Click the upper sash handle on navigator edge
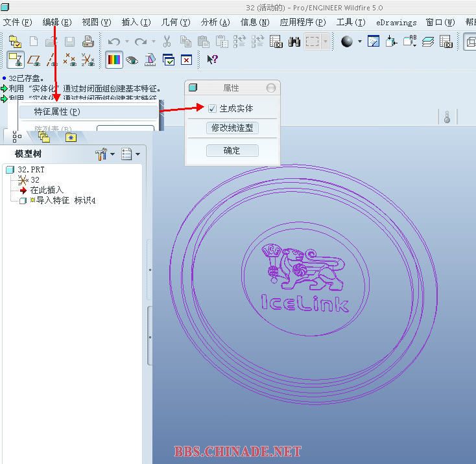This screenshot has height=464, width=476. [150, 270]
